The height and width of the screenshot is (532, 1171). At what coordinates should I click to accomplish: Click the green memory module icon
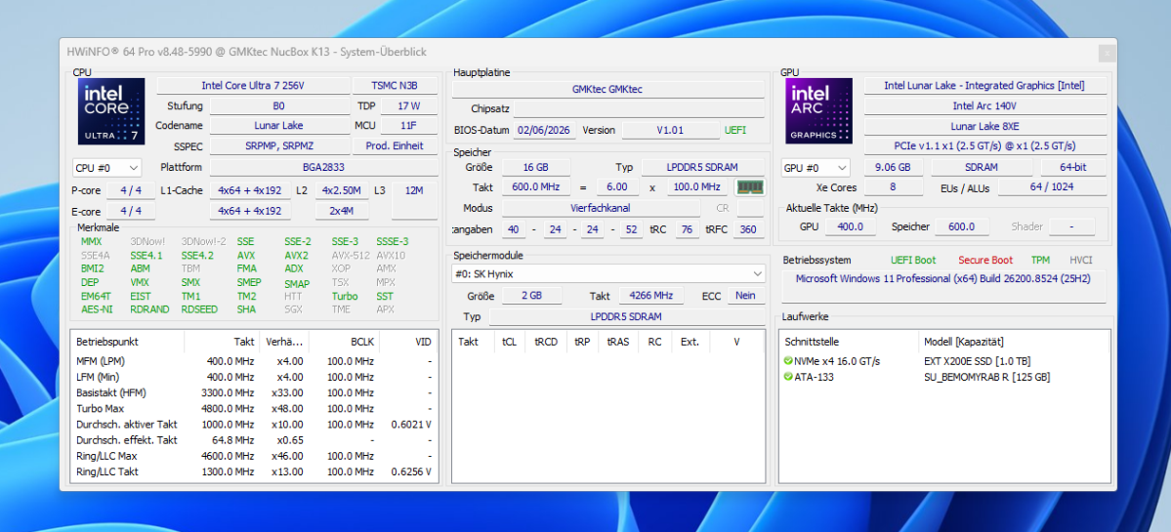750,186
